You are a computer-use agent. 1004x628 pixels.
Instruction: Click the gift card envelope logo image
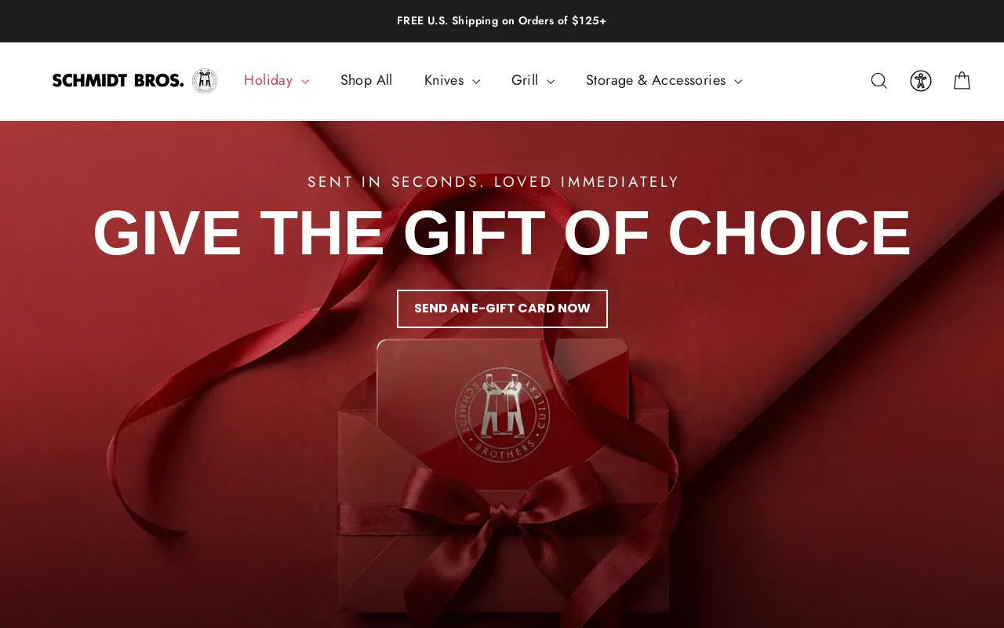[503, 414]
